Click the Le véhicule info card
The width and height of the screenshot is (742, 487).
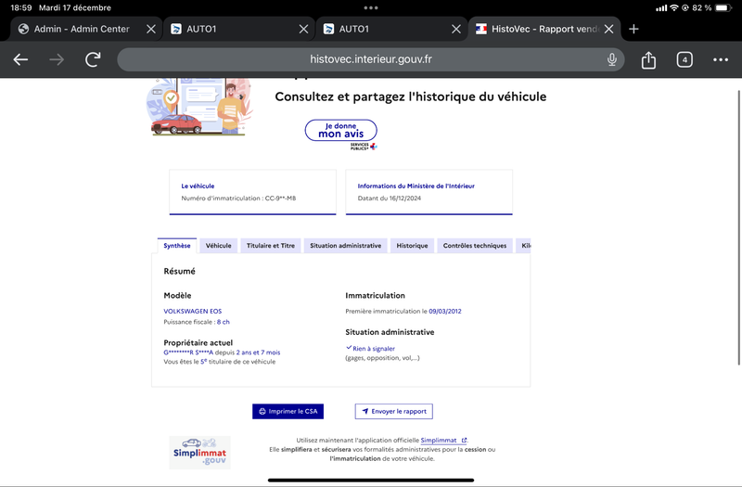point(252,192)
